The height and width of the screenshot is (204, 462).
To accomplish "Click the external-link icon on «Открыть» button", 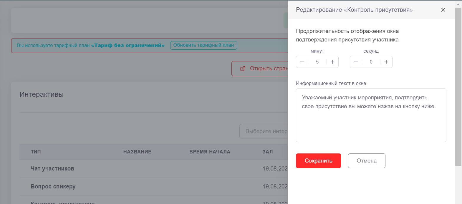I will [243, 68].
